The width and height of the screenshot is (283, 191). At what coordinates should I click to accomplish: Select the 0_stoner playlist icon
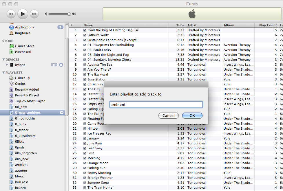coord(12,130)
